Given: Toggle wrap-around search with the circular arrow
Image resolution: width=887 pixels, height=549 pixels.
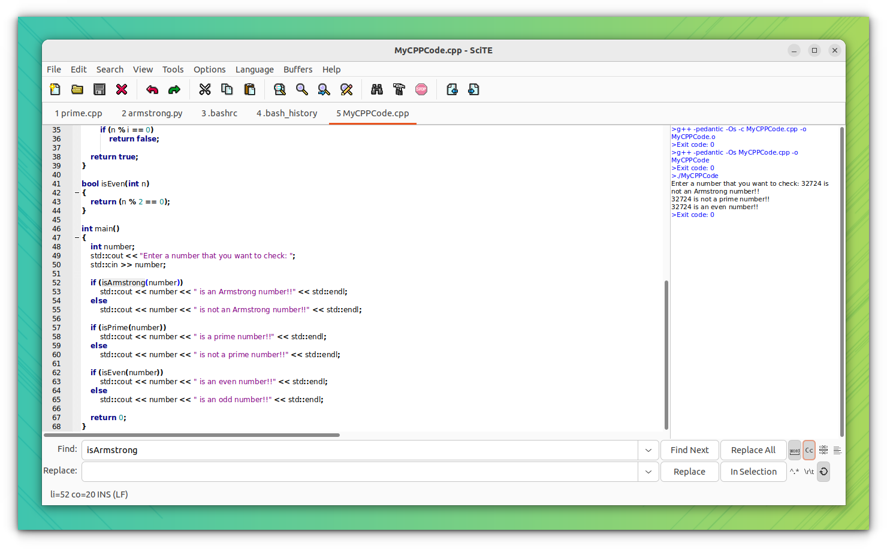Looking at the screenshot, I should [x=823, y=472].
